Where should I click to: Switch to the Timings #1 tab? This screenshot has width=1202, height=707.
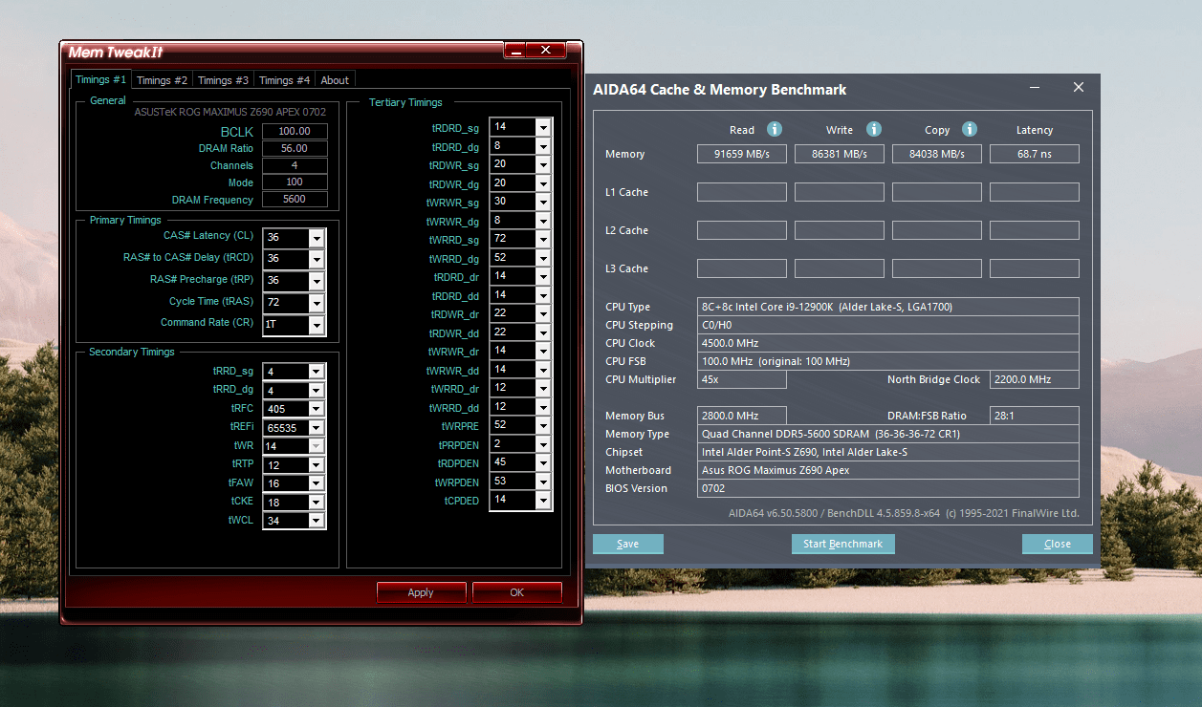coord(100,79)
